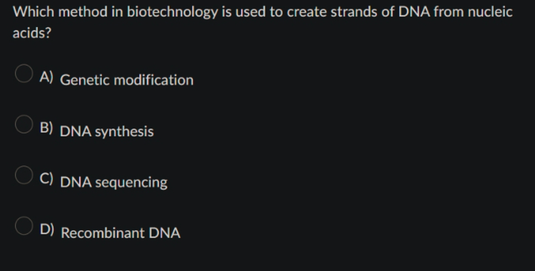Screen dimensions: 535x271
Task: Click the 'D)' option letter
Action: click(x=46, y=230)
